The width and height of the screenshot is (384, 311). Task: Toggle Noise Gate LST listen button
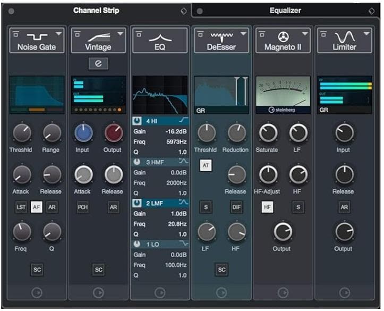click(21, 207)
